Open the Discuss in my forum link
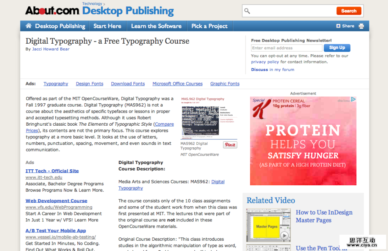This screenshot has width=388, height=251. [272, 70]
